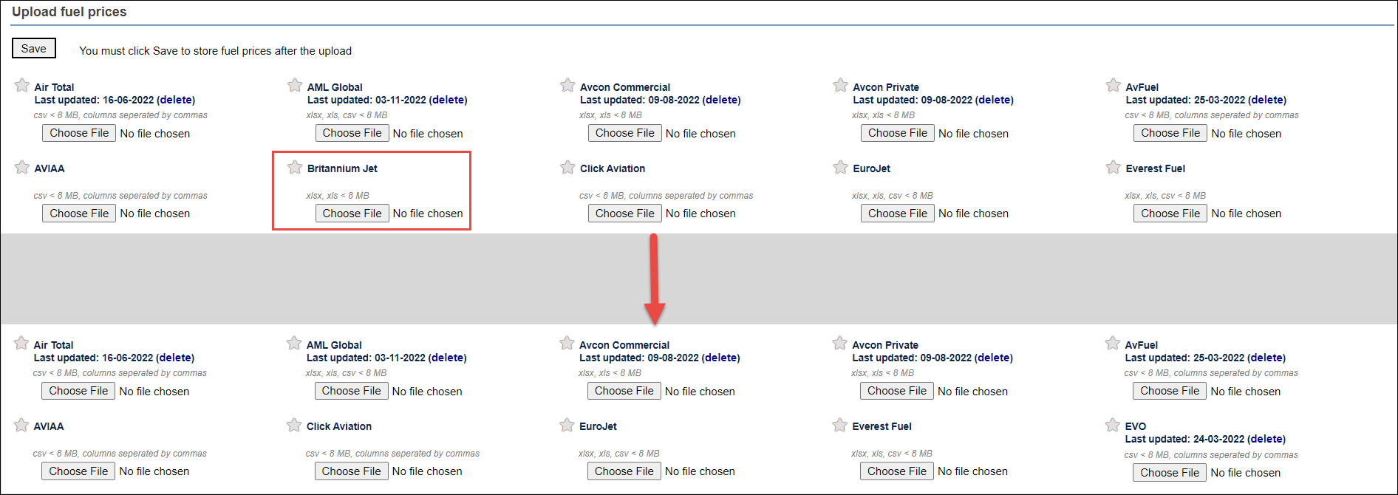This screenshot has height=495, width=1398.
Task: Star AvFuel in the lower list
Action: click(x=1113, y=343)
